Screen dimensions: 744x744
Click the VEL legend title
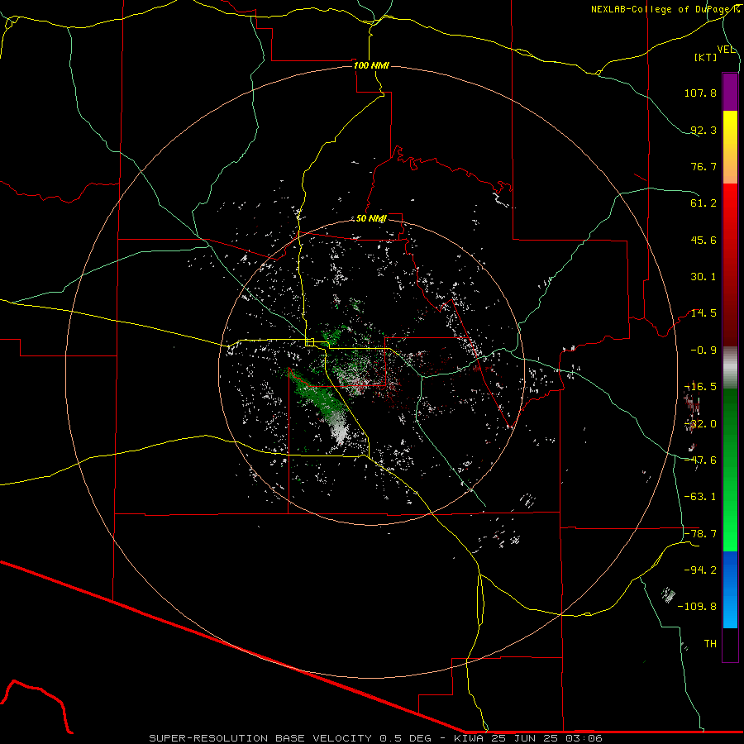[x=727, y=50]
